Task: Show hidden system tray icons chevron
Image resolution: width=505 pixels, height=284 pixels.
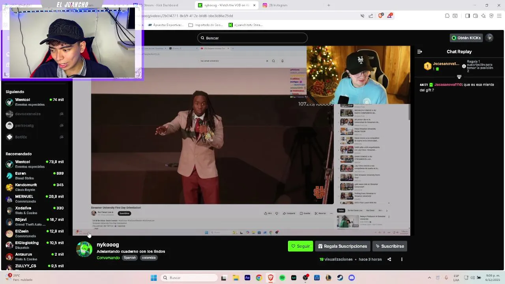Action: 429,278
